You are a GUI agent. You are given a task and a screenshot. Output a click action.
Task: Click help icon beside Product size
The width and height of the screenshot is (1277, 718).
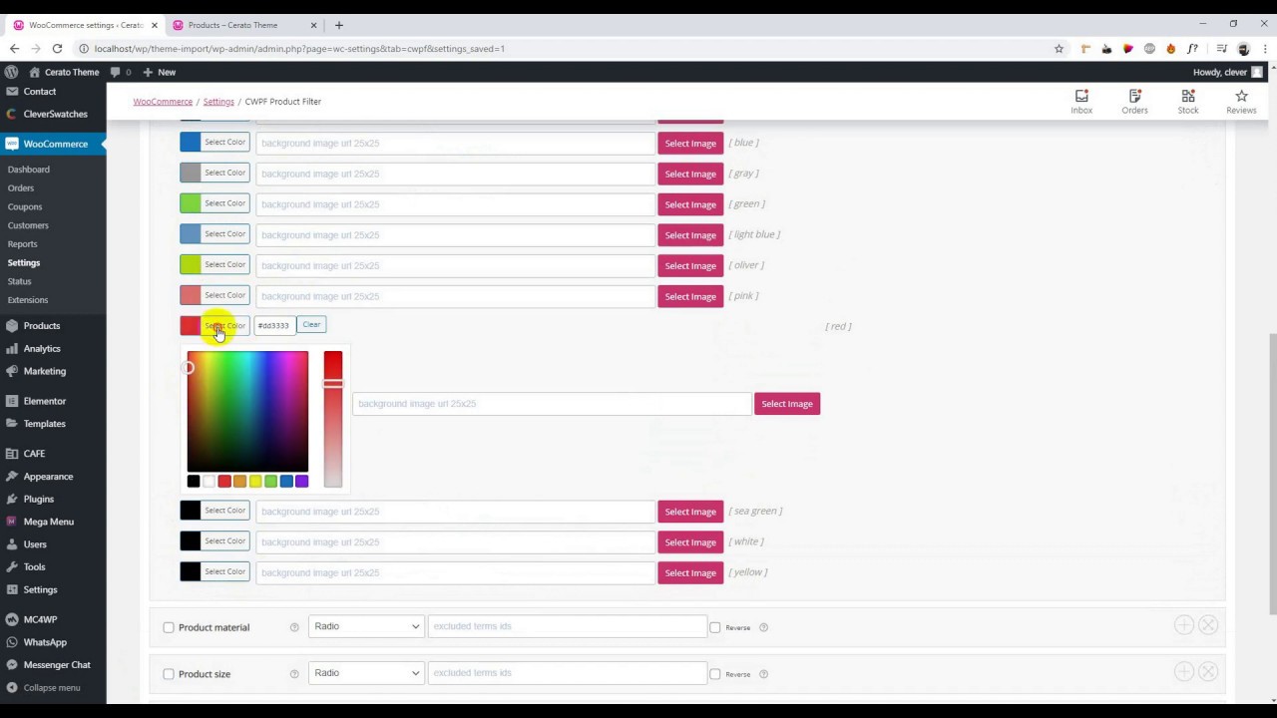click(x=294, y=674)
